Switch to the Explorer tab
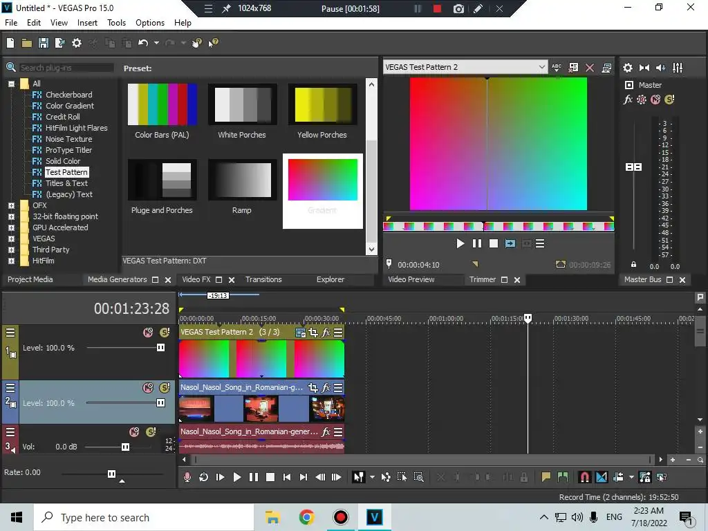 [x=330, y=279]
